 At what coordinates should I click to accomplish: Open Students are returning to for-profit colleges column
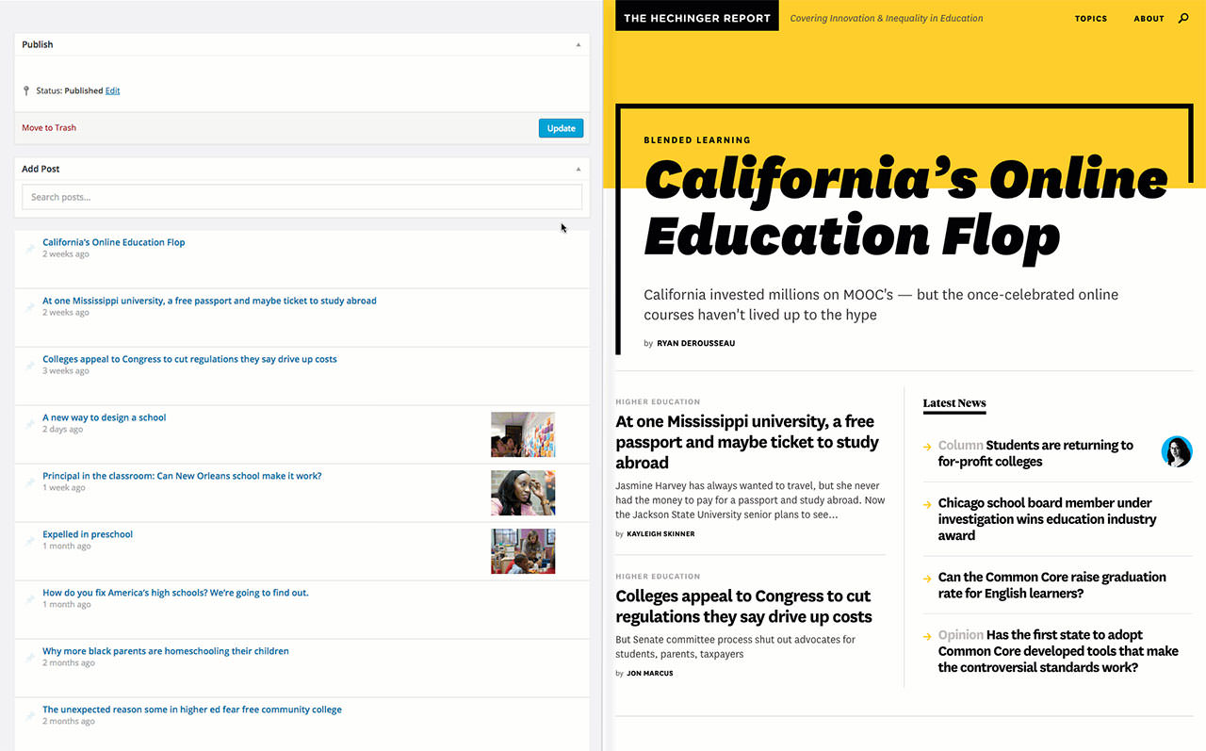point(1035,453)
